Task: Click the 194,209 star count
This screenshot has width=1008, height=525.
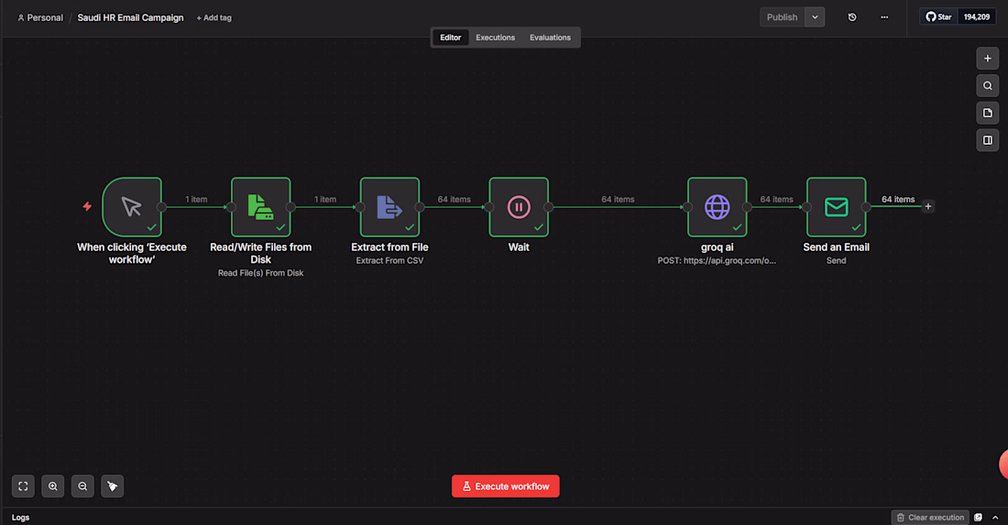Action: [x=977, y=17]
